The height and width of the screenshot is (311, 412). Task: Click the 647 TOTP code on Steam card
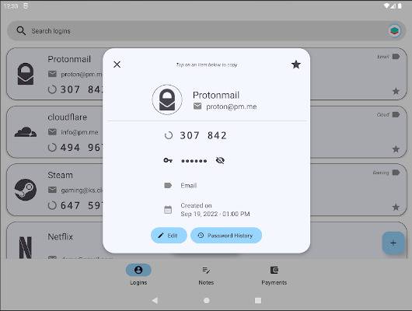click(x=81, y=205)
